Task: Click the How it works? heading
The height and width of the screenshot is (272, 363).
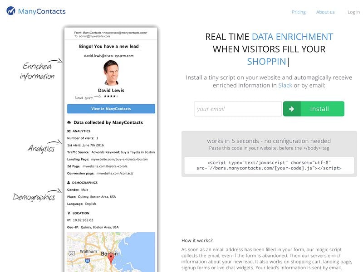Action: (197, 241)
